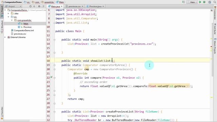Screen dimensions: 217x122
Task: Fold the main method at line 13
Action: point(54,40)
